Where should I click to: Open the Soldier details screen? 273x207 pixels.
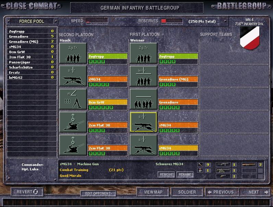click(x=187, y=192)
